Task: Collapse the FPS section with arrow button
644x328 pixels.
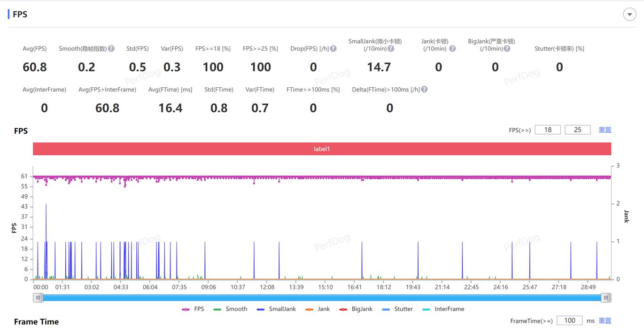Action: pyautogui.click(x=629, y=14)
